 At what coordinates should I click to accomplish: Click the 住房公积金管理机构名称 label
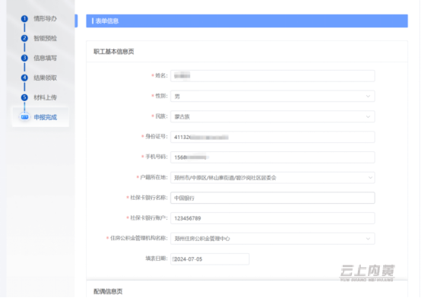click(x=139, y=238)
